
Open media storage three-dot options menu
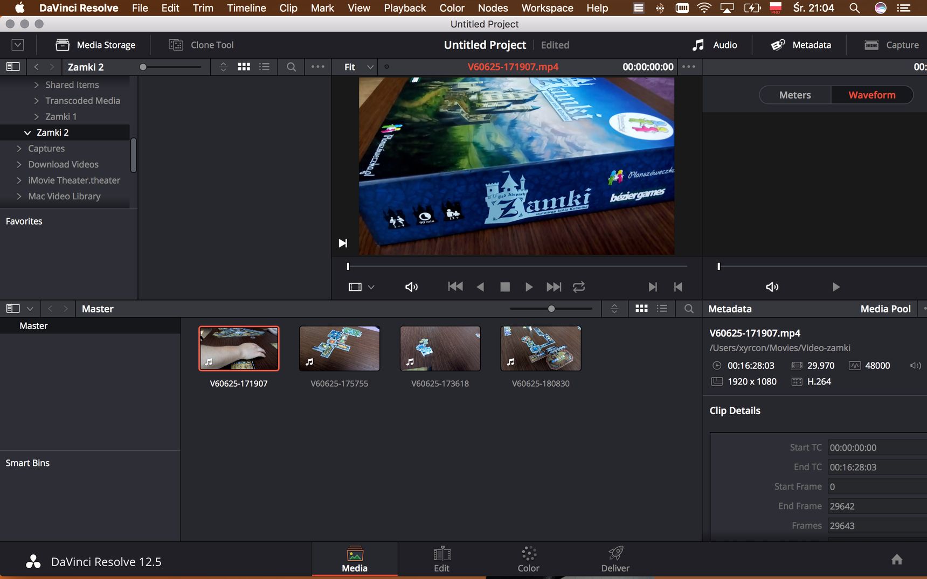coord(318,67)
